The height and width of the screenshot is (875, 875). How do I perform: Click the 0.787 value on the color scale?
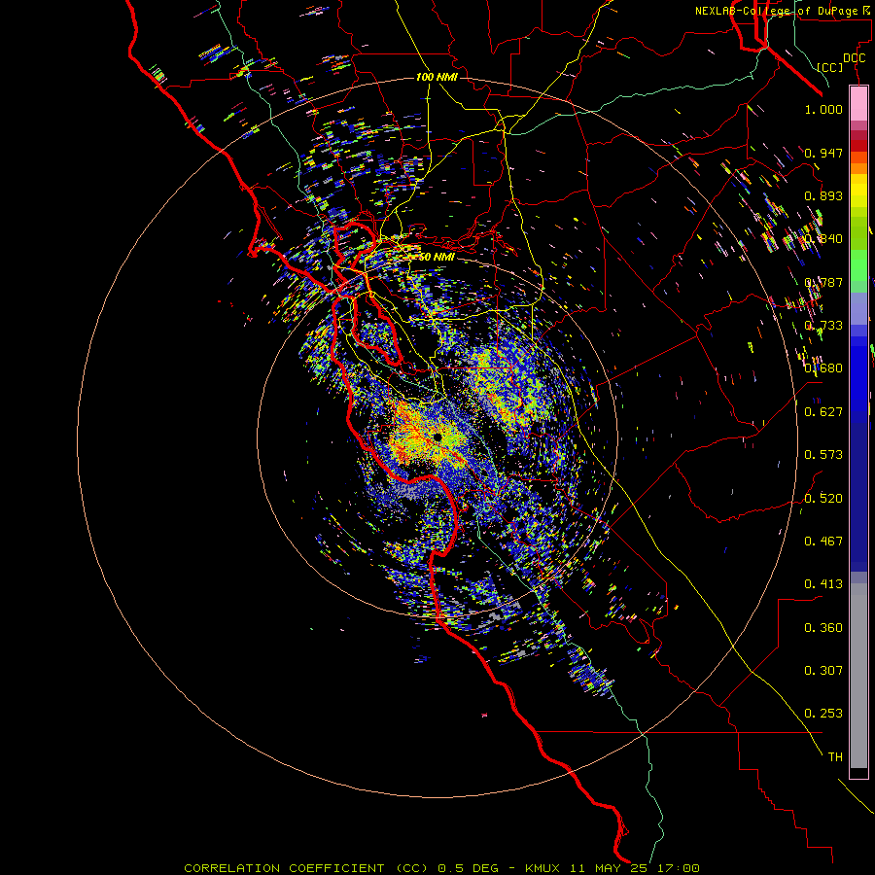(x=823, y=282)
